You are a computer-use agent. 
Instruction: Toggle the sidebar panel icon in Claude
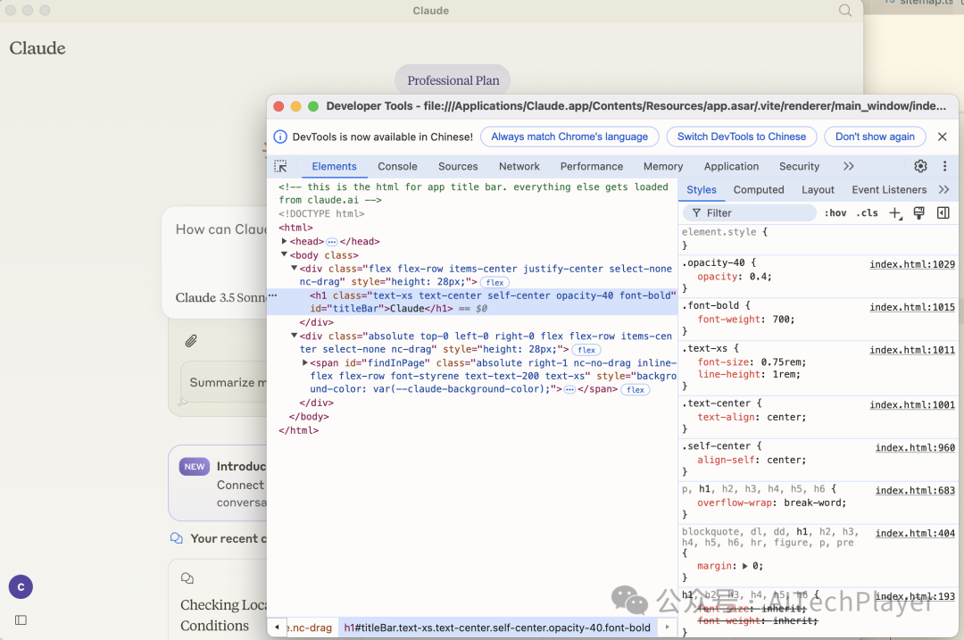point(21,619)
